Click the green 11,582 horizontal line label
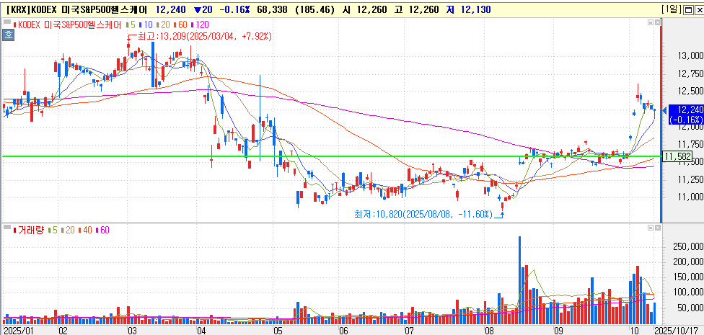Viewport: 704px width, 335px height. [x=676, y=156]
